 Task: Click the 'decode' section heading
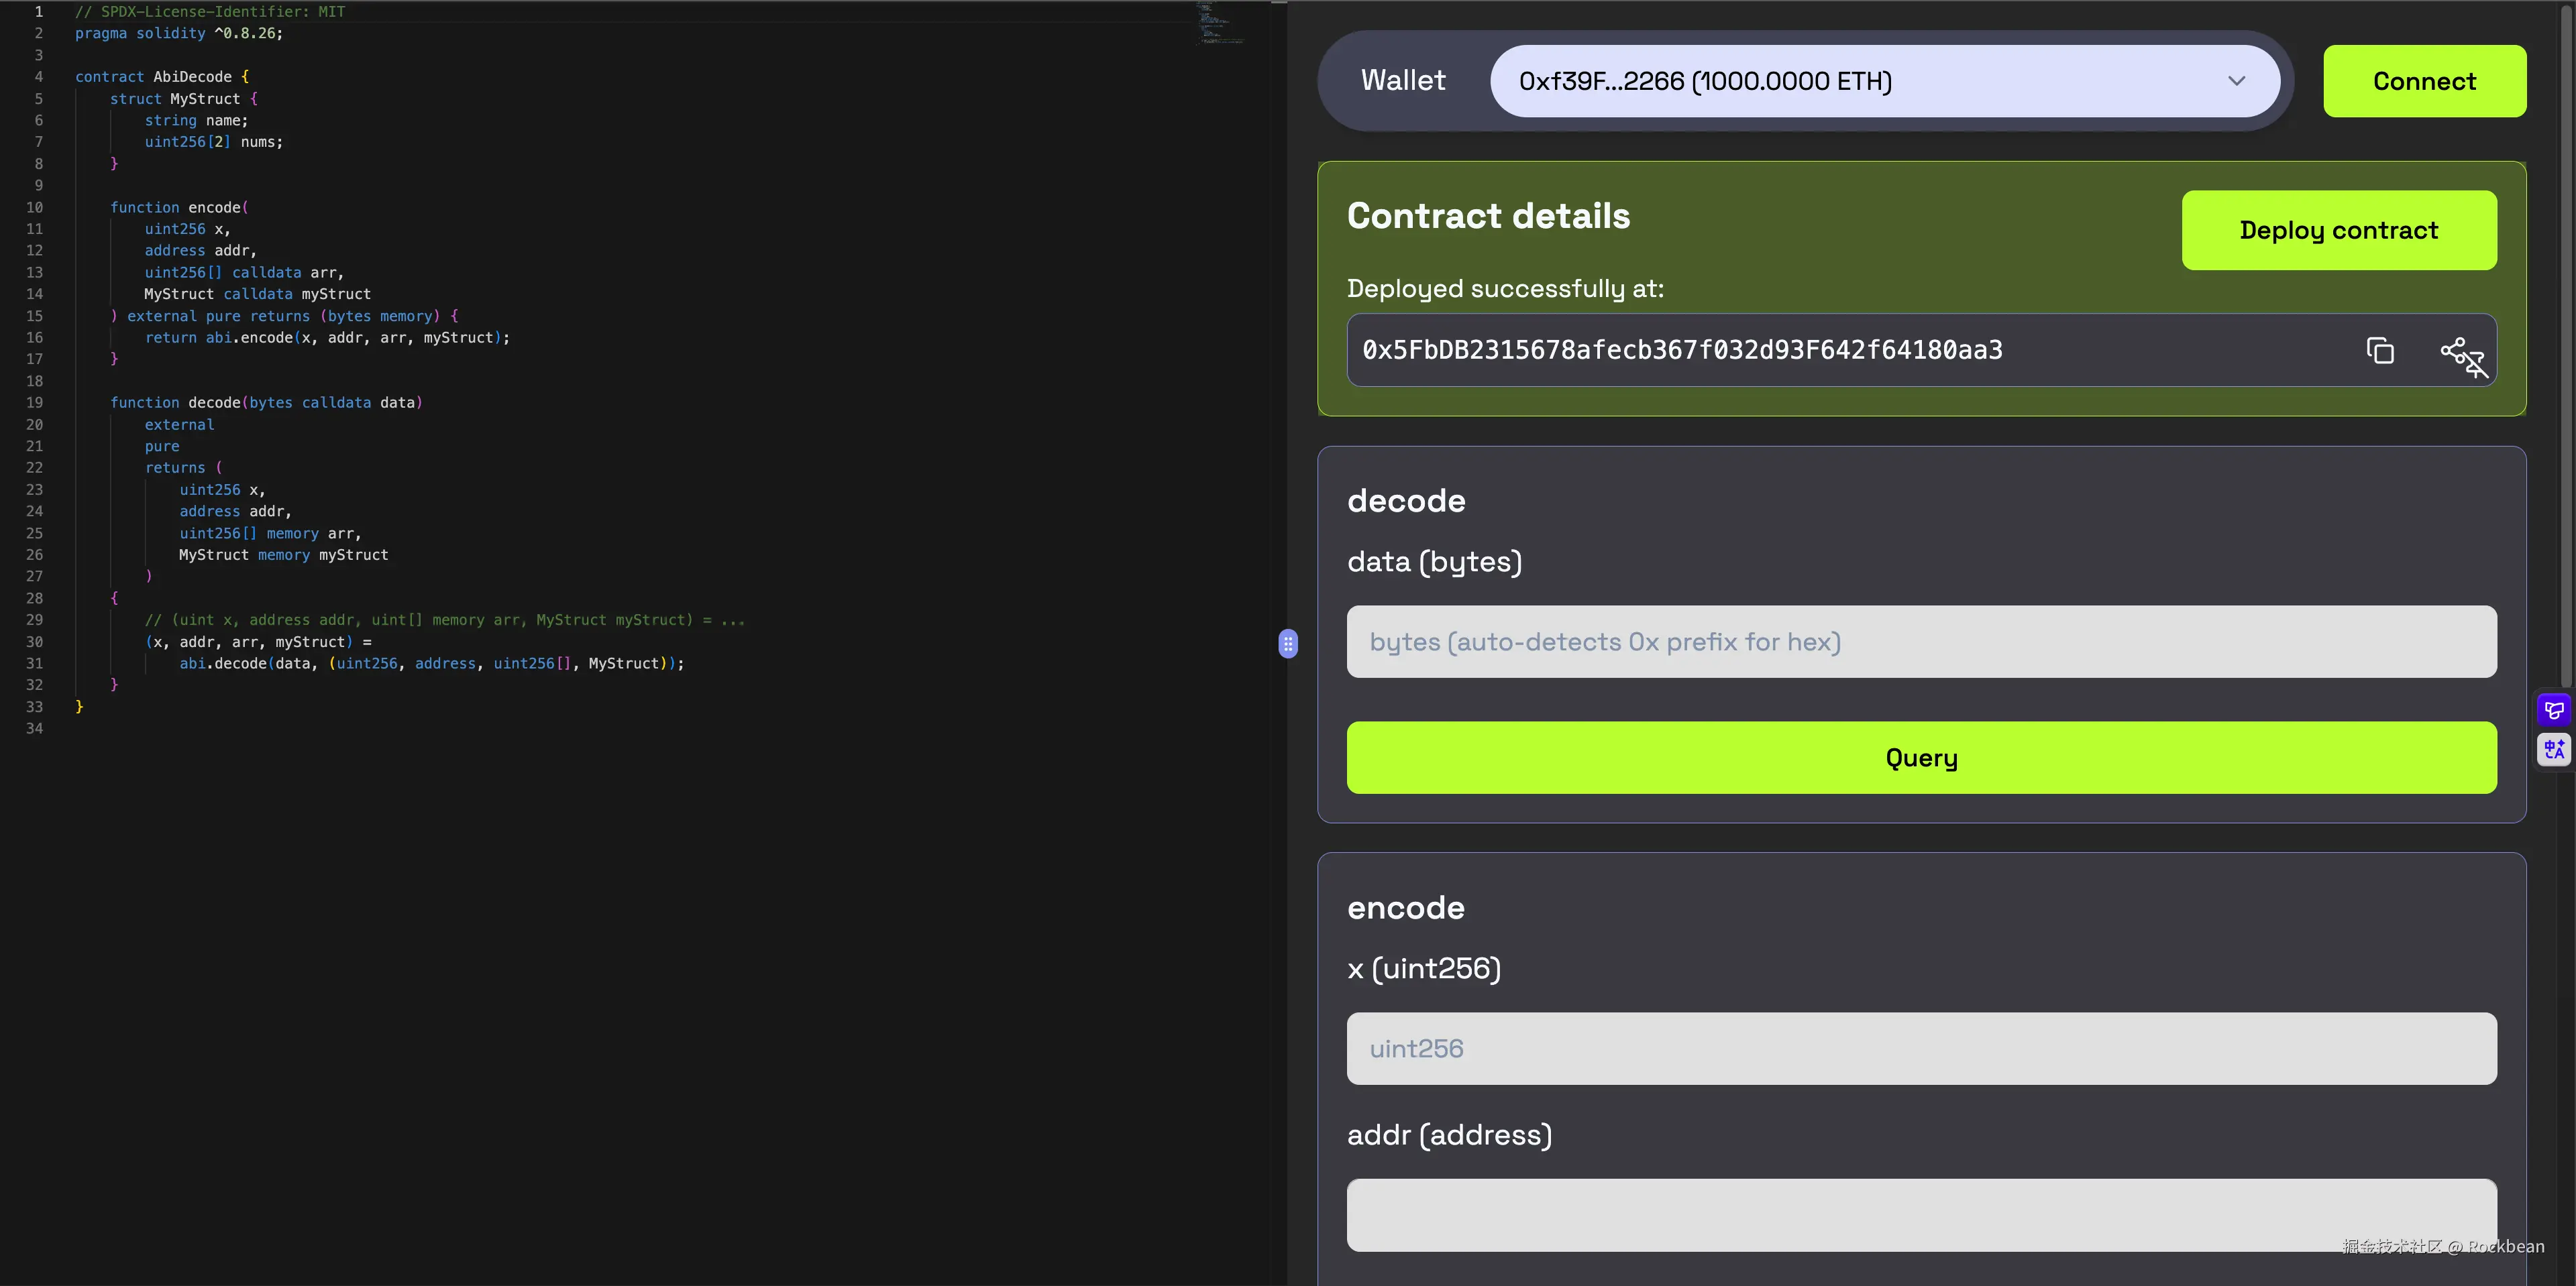click(x=1406, y=501)
